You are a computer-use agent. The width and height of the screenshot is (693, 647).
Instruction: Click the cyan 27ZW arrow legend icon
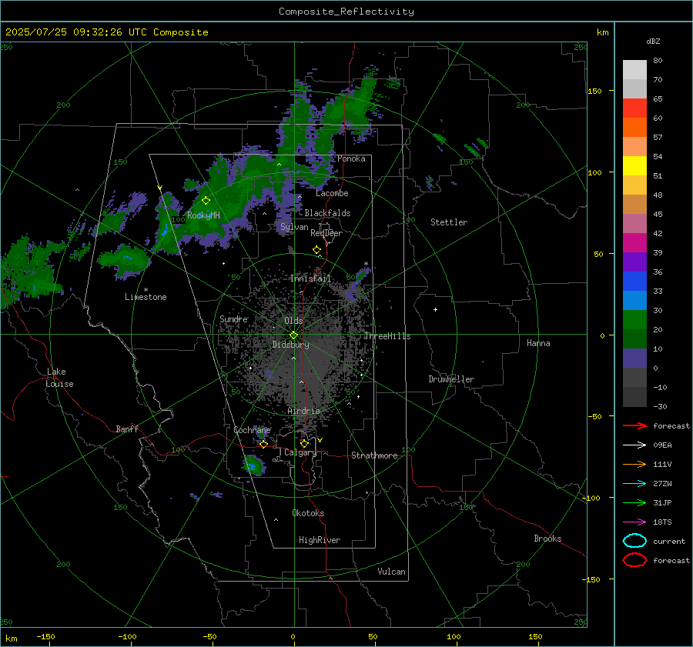pos(634,484)
